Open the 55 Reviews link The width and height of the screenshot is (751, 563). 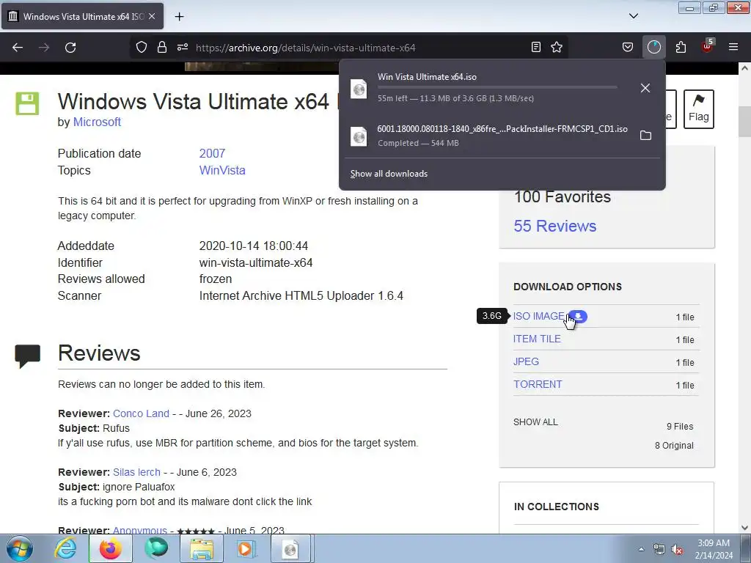coord(555,226)
